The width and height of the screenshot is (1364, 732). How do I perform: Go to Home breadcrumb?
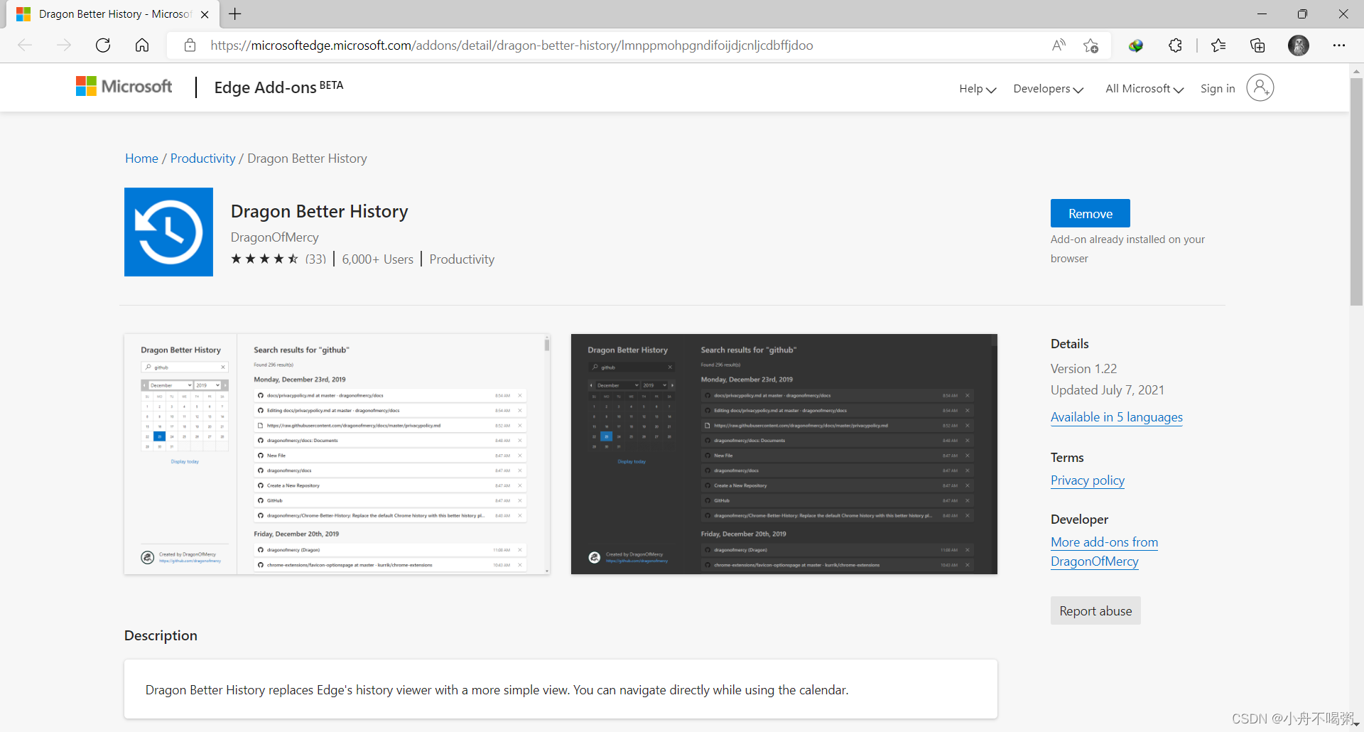point(141,158)
